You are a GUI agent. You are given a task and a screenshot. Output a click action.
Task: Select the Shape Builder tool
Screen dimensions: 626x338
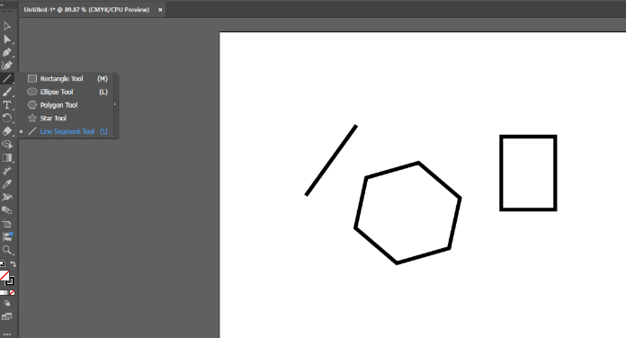[x=7, y=145]
